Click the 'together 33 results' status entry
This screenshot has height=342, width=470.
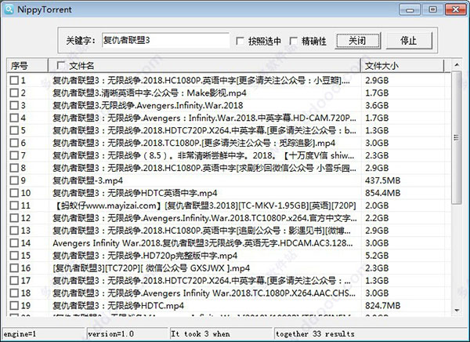(371, 333)
